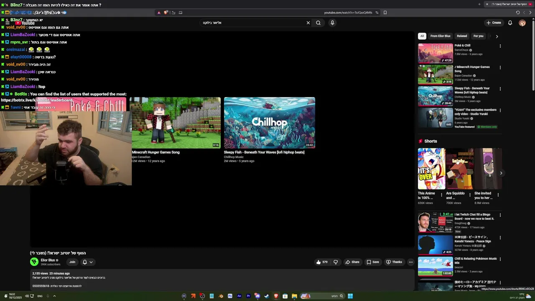Open volume control in system tray
The height and width of the screenshot is (301, 535).
point(26,296)
